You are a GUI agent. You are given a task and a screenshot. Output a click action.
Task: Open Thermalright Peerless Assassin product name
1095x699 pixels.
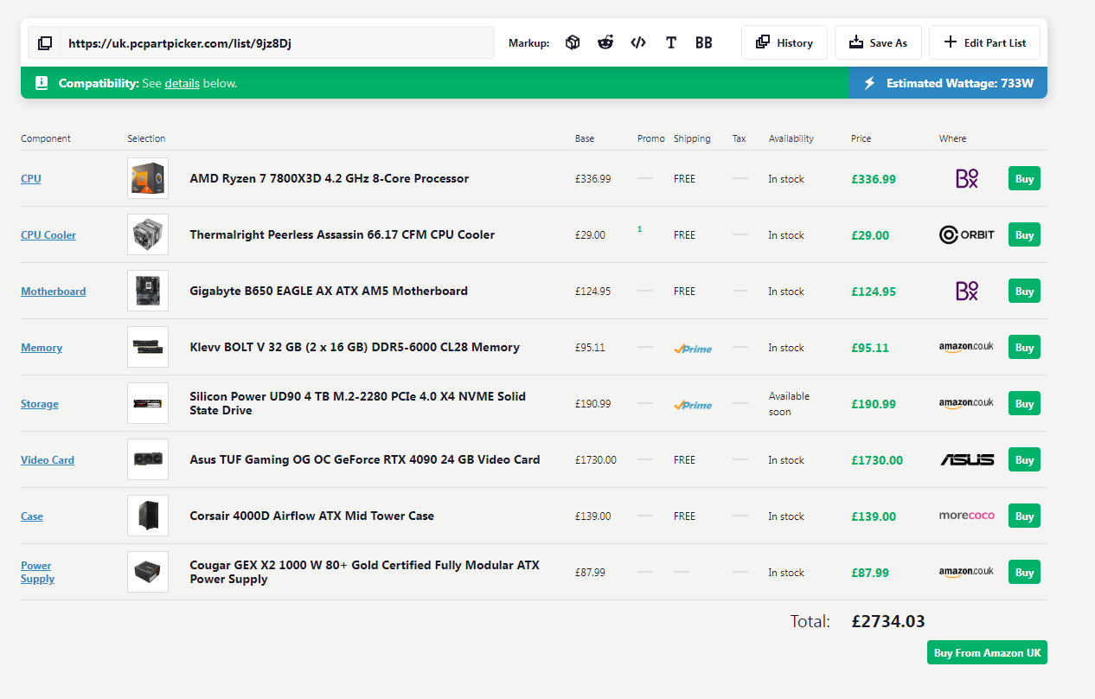(x=343, y=234)
